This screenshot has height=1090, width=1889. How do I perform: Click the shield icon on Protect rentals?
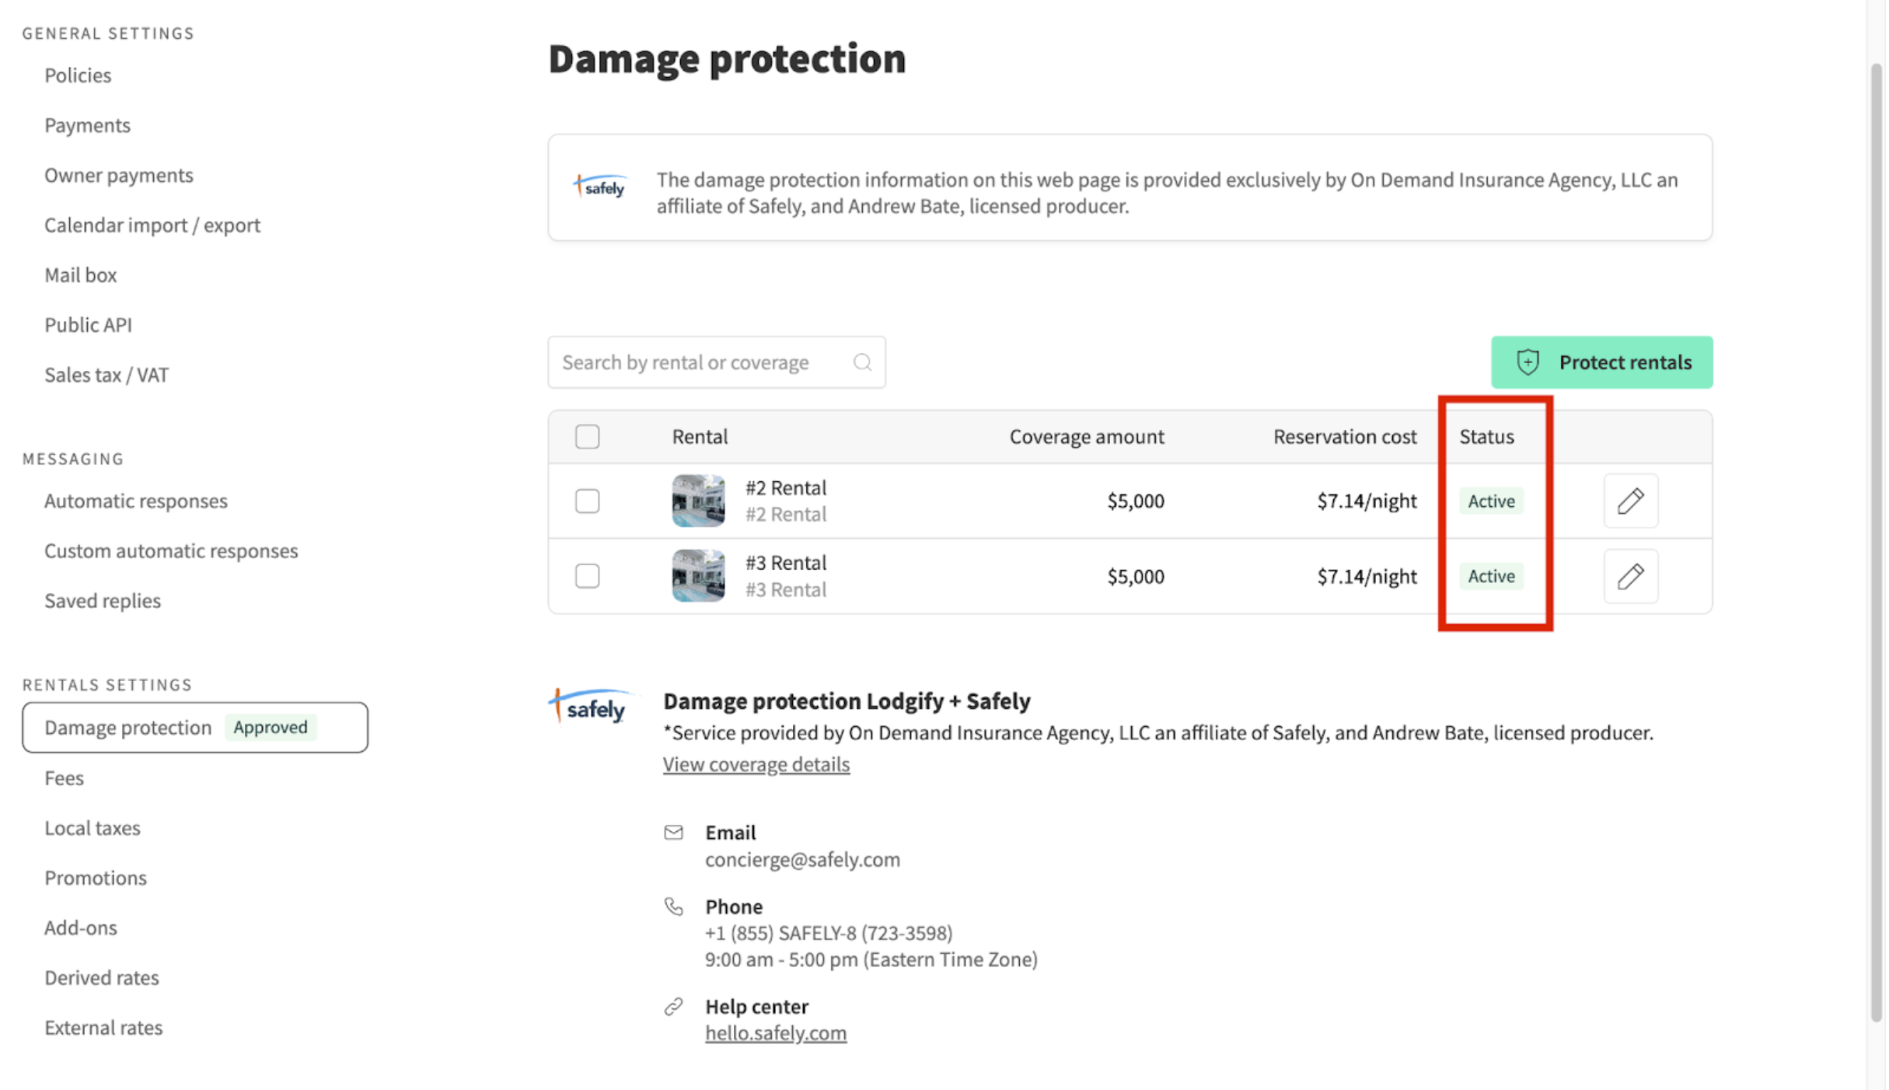tap(1528, 362)
